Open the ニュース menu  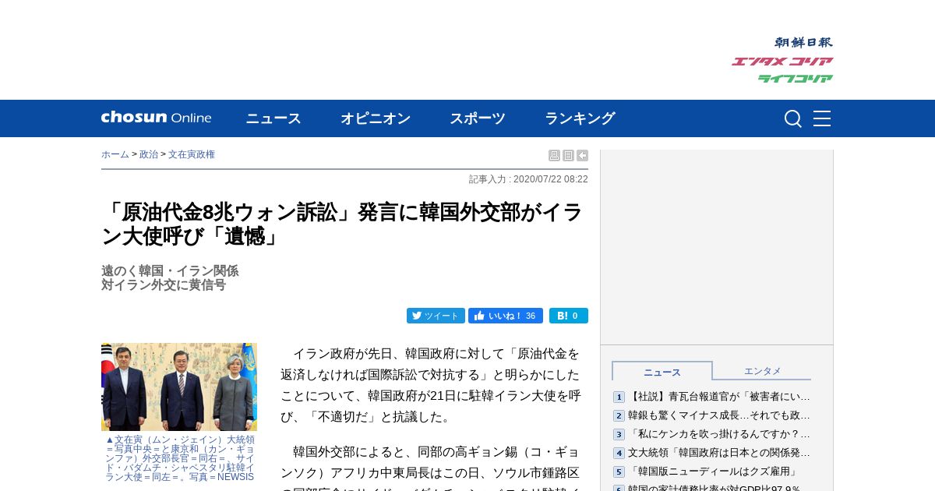(273, 118)
